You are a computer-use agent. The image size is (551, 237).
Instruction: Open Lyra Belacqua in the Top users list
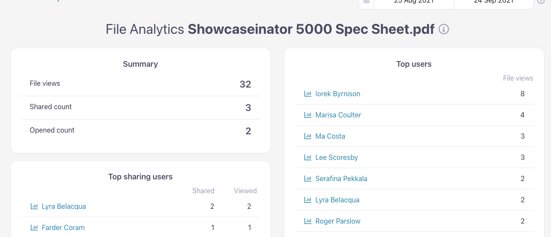337,200
